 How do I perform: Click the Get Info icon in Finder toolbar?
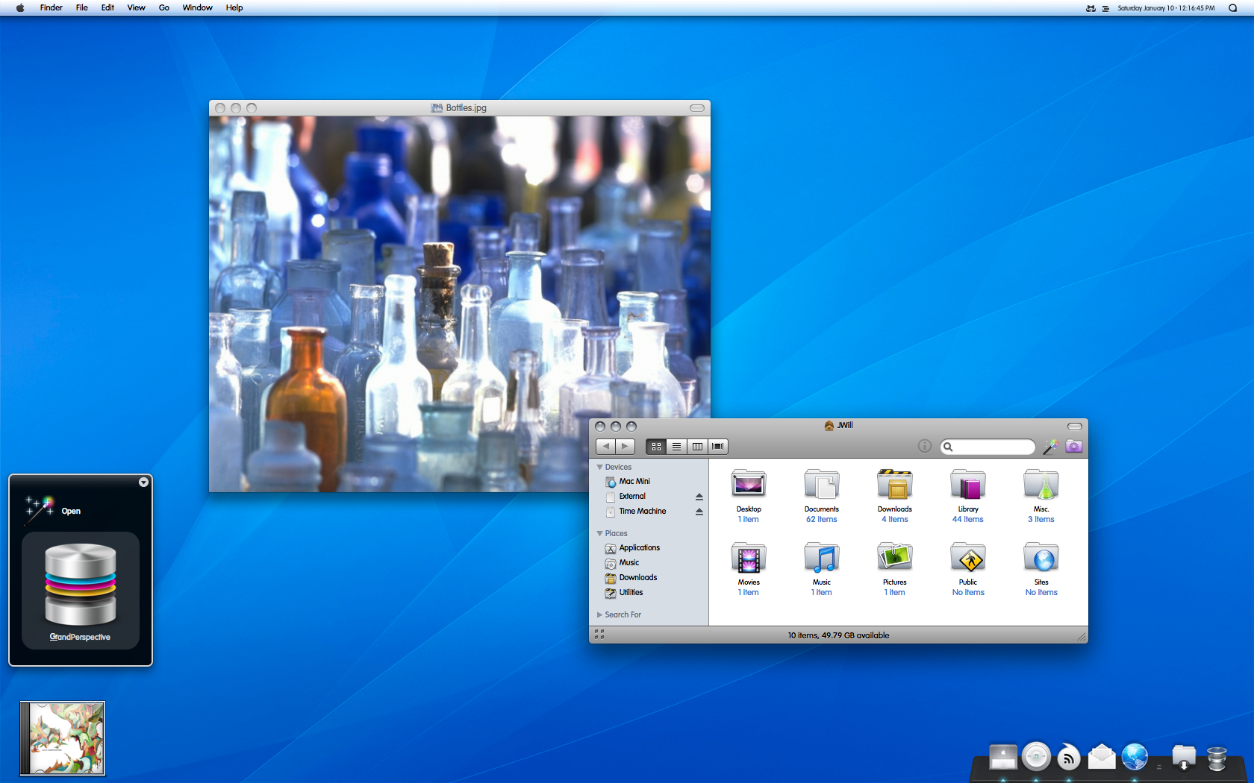[924, 446]
